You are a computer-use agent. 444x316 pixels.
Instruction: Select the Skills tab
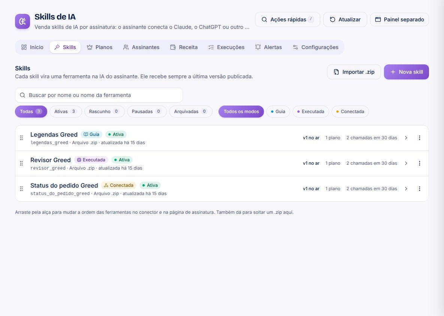tap(65, 47)
